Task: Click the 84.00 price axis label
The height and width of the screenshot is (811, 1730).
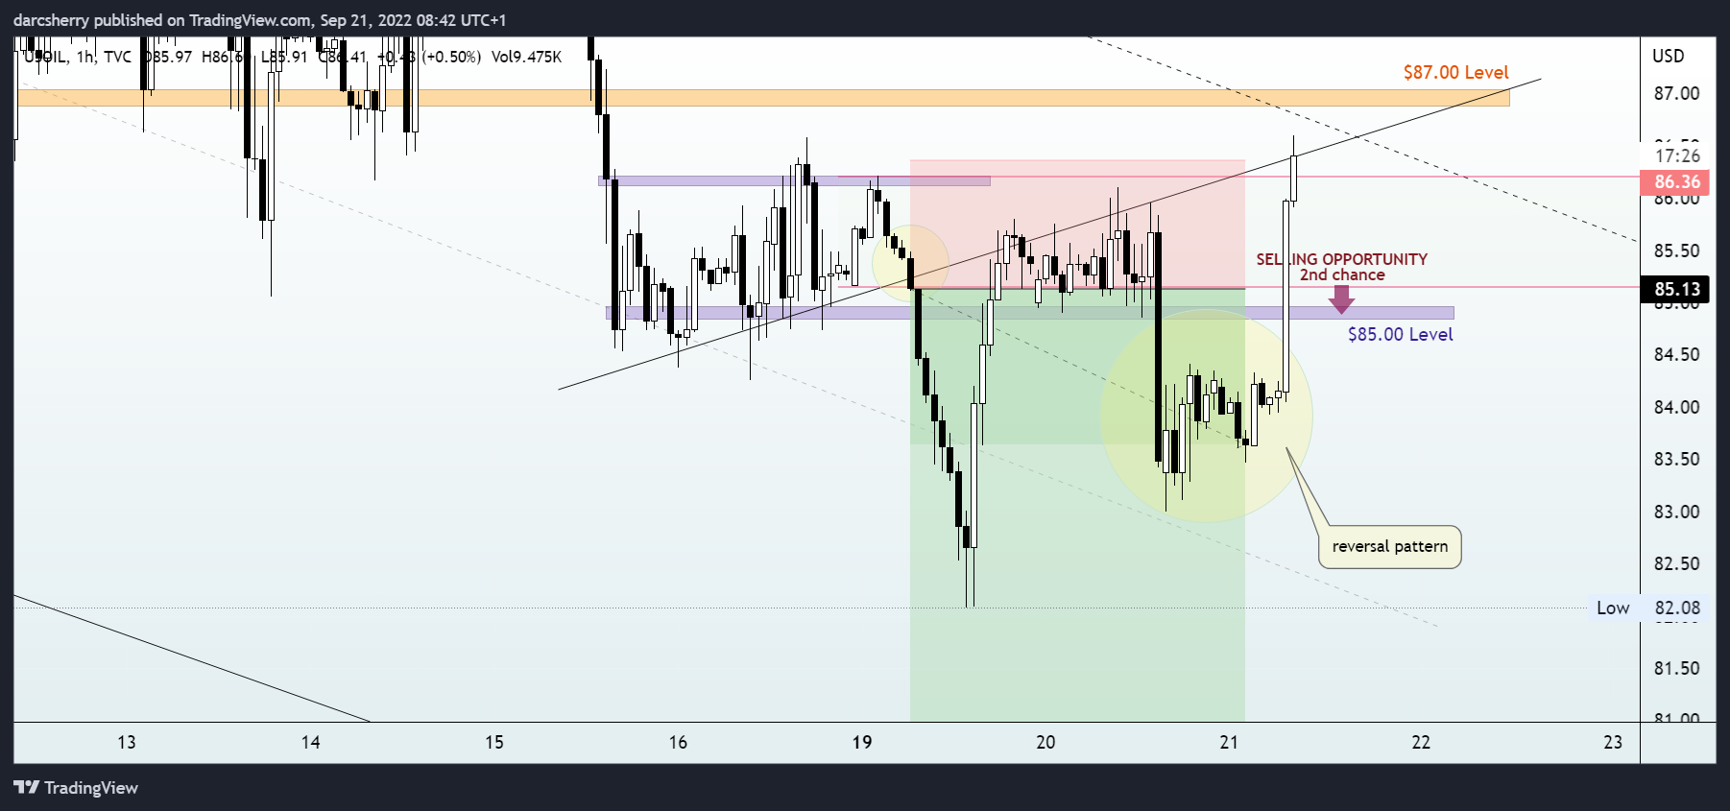Action: pos(1676,408)
